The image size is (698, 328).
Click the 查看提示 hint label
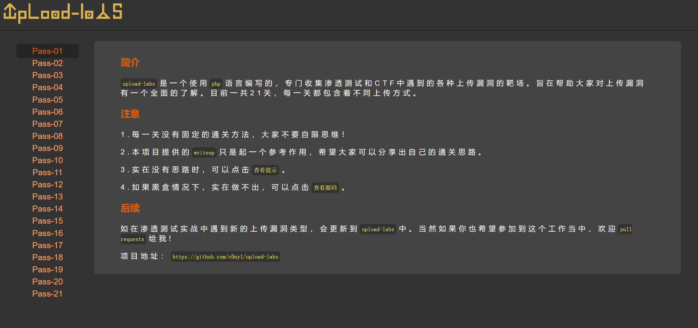pyautogui.click(x=265, y=170)
